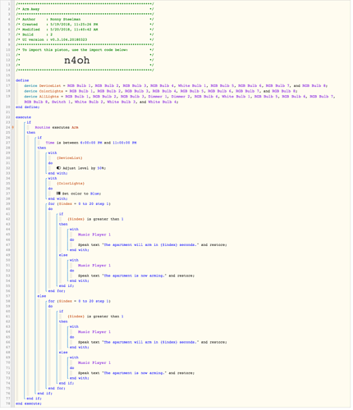Click 'end with;' on line 33
The image size is (353, 410).
pyautogui.click(x=58, y=173)
